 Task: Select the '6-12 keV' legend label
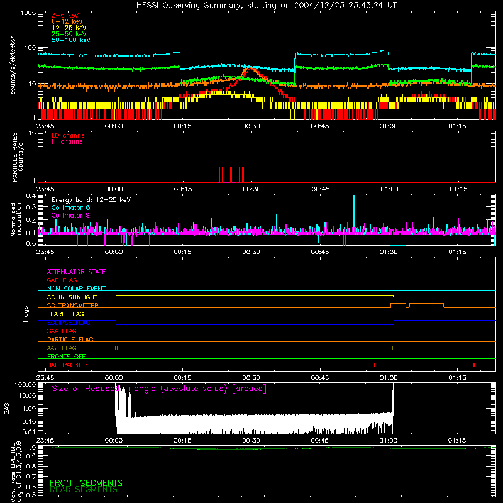(67, 21)
